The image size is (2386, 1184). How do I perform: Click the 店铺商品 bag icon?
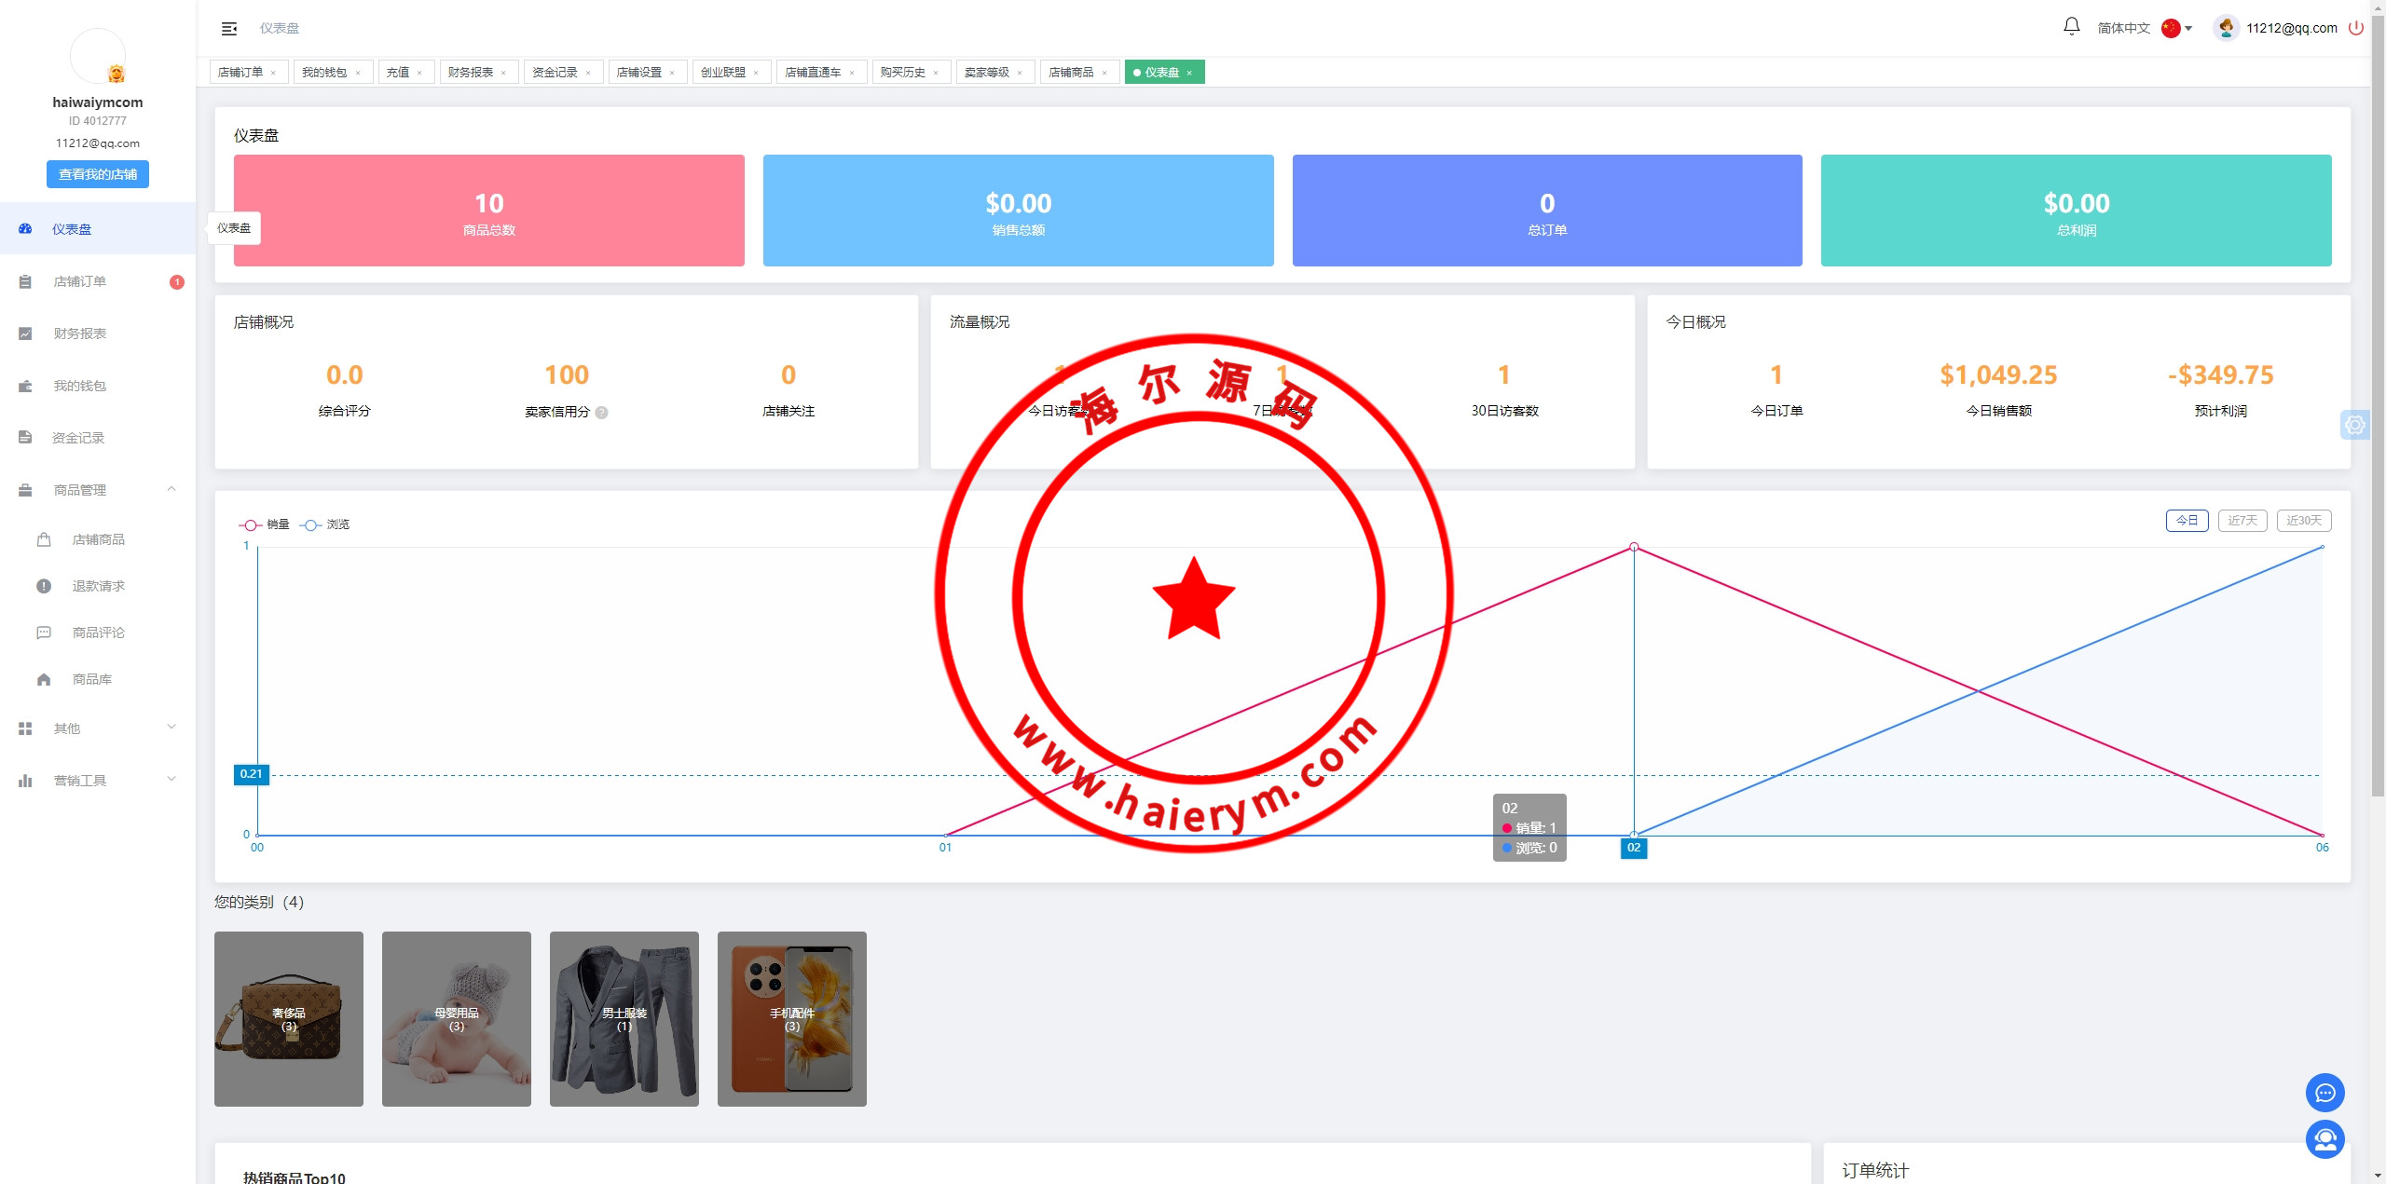[x=44, y=539]
